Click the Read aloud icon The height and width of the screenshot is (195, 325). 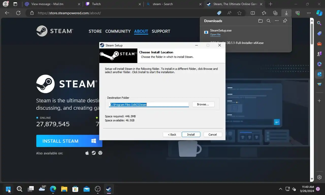[x=229, y=13]
